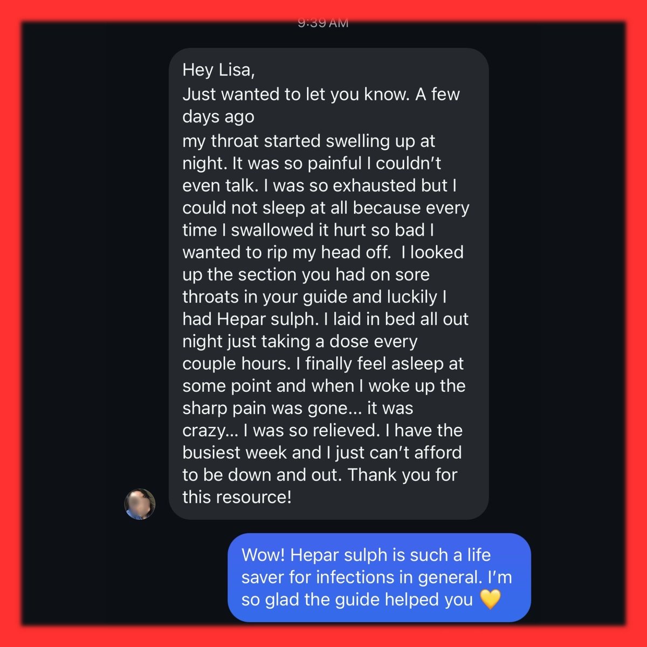Open the sender's blurred profile avatar

coord(140,504)
